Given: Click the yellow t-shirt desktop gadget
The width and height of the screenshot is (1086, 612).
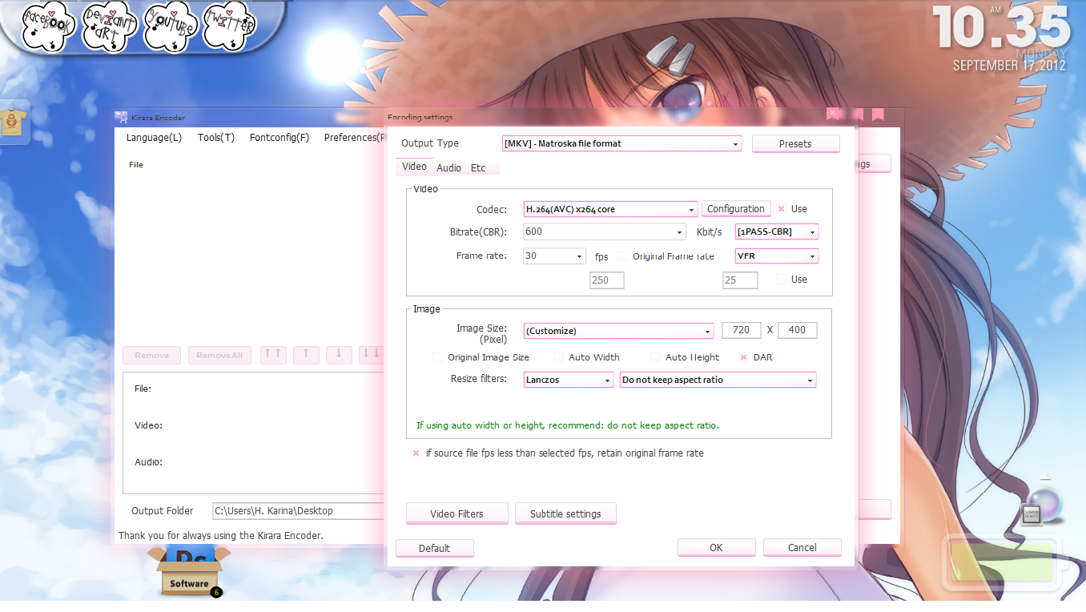Looking at the screenshot, I should coord(14,123).
